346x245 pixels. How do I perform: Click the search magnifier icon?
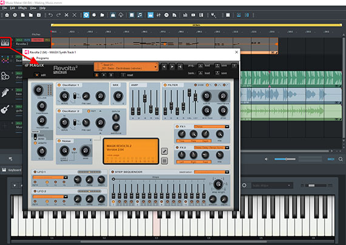tap(341, 159)
